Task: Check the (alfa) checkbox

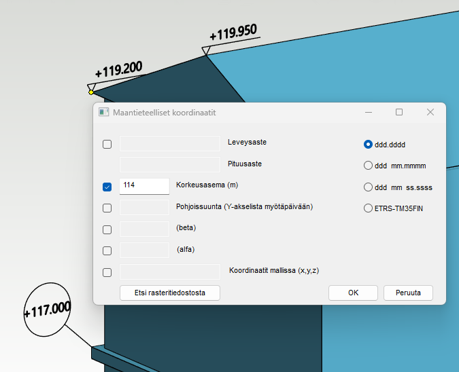Action: point(107,250)
